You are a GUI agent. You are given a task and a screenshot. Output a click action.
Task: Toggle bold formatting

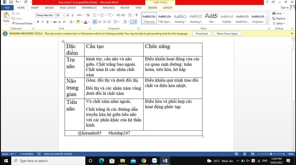38,22
